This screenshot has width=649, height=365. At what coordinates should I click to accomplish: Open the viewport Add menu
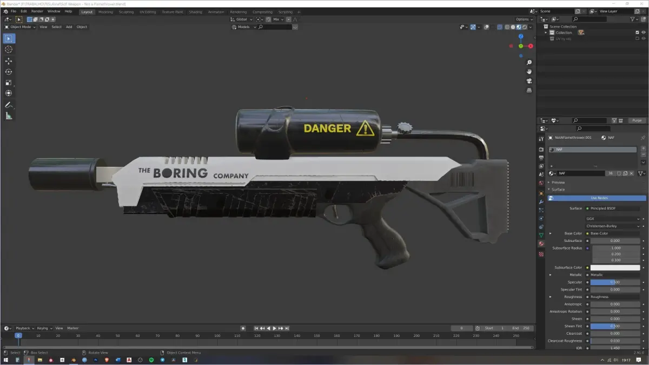click(x=69, y=26)
